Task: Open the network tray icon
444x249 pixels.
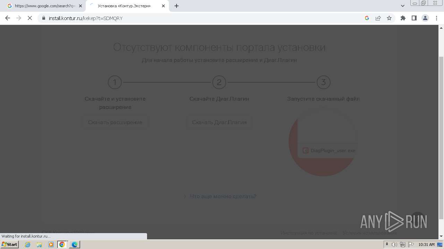Action: click(403, 245)
